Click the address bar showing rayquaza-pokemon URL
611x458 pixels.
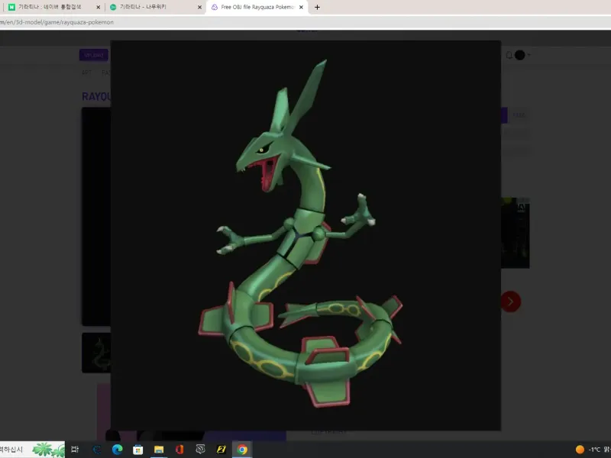pyautogui.click(x=305, y=22)
